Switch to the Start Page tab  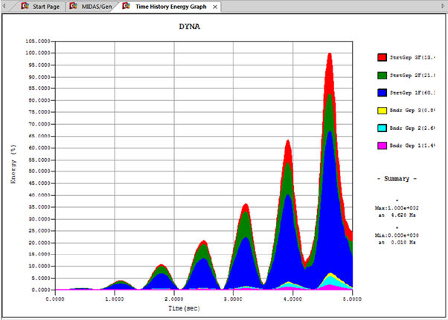click(40, 7)
